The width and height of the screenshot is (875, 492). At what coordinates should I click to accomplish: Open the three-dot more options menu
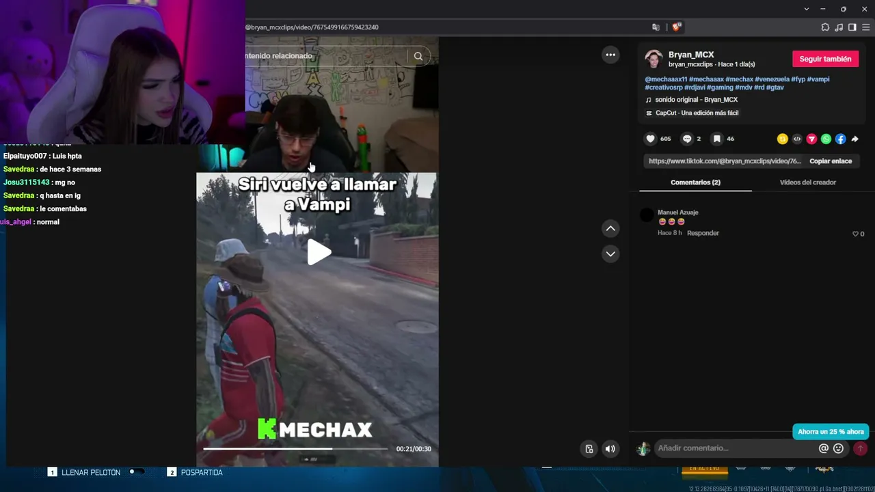tap(610, 55)
